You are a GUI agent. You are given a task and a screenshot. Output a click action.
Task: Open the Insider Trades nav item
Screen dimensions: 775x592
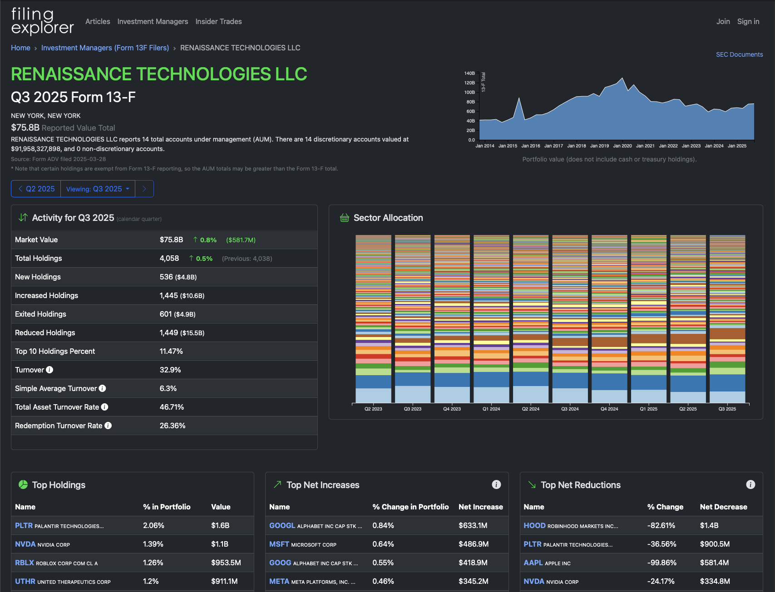coord(218,21)
